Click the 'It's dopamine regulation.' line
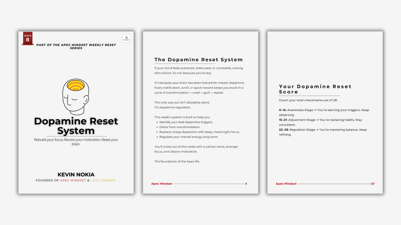The width and height of the screenshot is (401, 225). coord(173,108)
